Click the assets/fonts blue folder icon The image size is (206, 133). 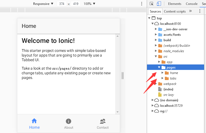click(160, 35)
